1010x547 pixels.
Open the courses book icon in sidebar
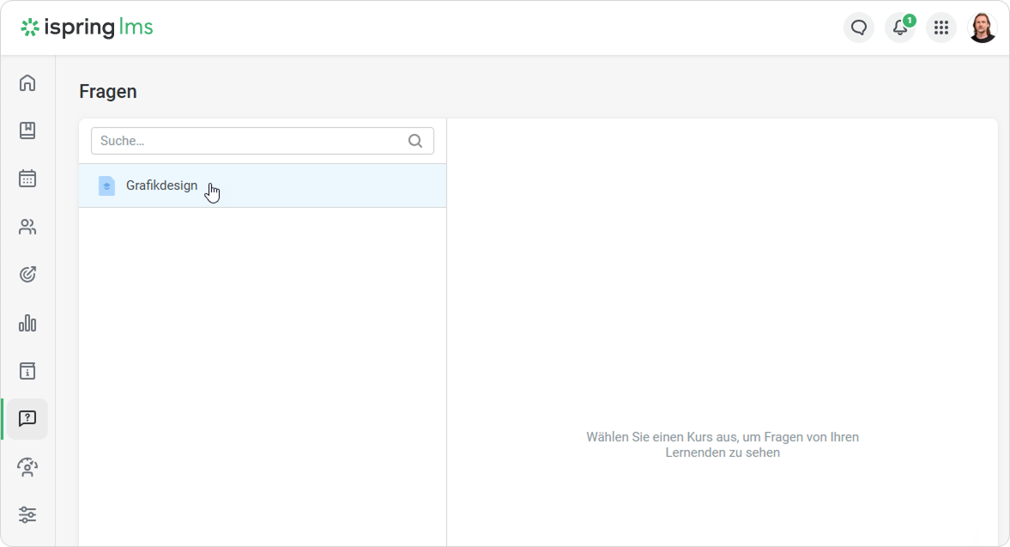(27, 131)
